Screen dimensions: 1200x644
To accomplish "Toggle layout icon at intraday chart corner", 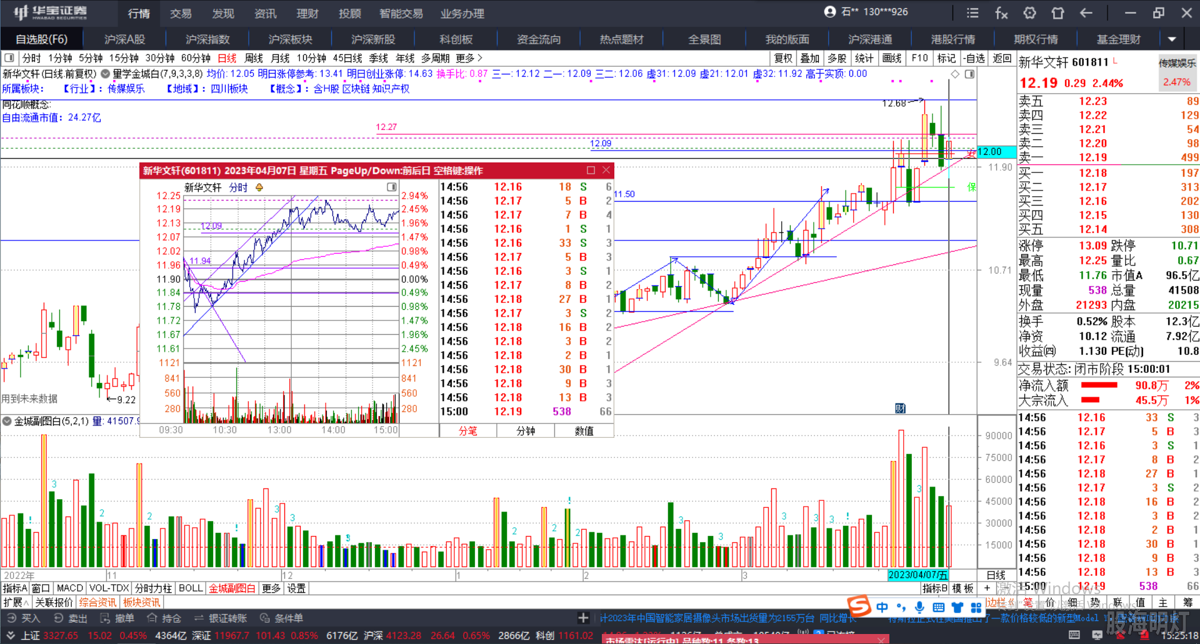I will [x=392, y=187].
